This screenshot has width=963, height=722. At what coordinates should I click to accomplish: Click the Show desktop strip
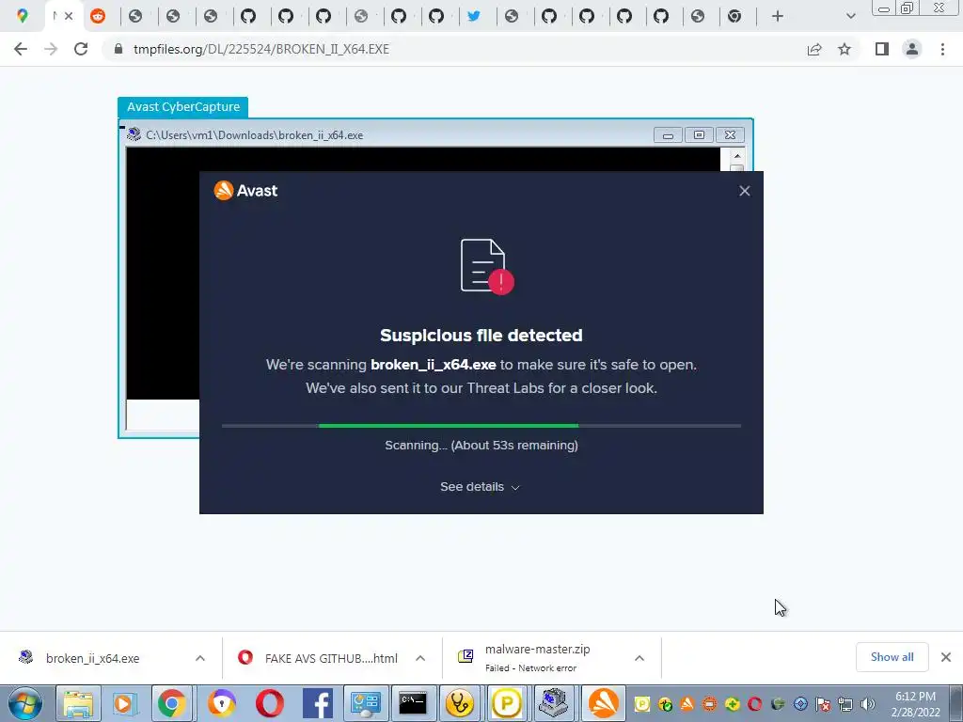click(956, 703)
